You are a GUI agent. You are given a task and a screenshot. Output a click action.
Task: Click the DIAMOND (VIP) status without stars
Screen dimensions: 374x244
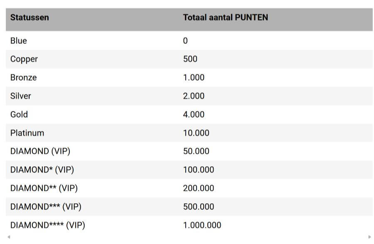[x=40, y=151]
